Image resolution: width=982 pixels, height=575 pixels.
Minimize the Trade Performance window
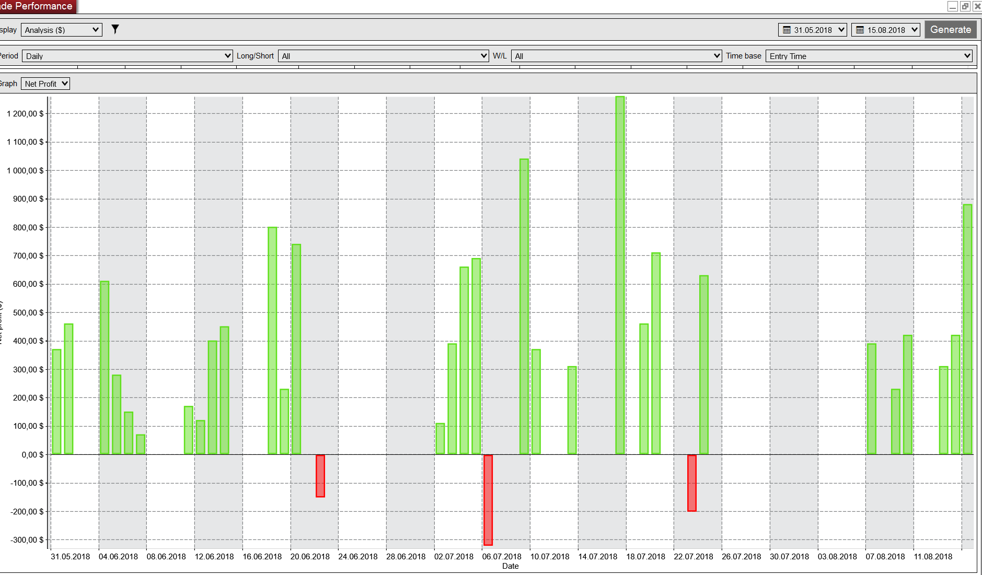[x=953, y=6]
